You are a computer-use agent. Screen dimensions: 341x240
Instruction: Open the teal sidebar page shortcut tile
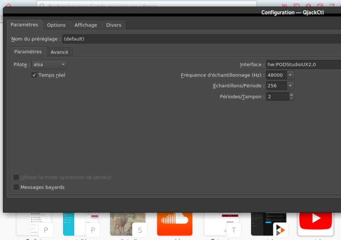click(x=81, y=224)
